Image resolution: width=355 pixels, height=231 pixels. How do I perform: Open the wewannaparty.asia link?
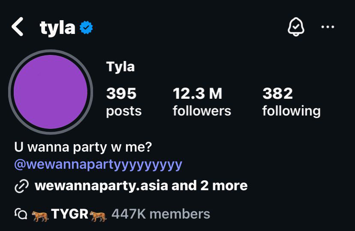[x=101, y=186]
